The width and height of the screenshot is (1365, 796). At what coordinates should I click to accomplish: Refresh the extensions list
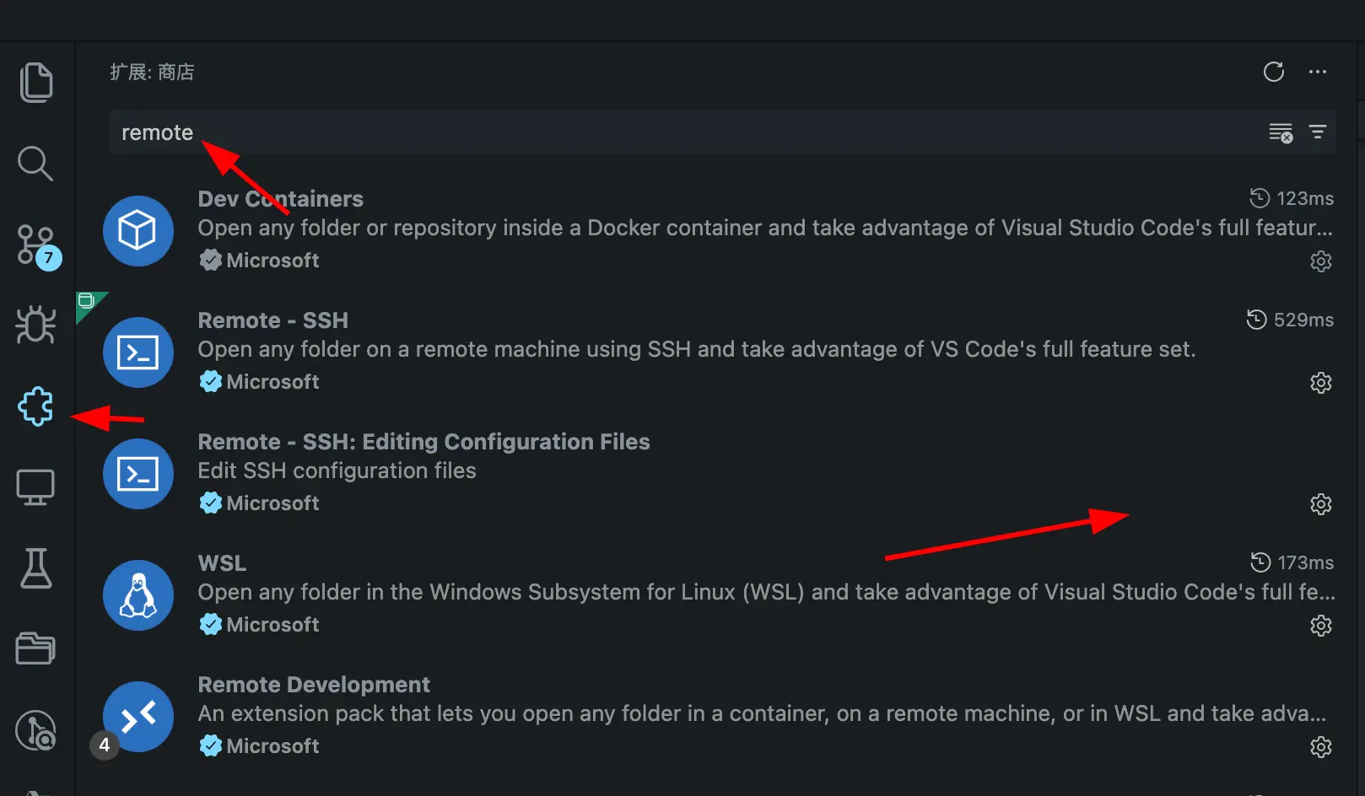point(1273,73)
